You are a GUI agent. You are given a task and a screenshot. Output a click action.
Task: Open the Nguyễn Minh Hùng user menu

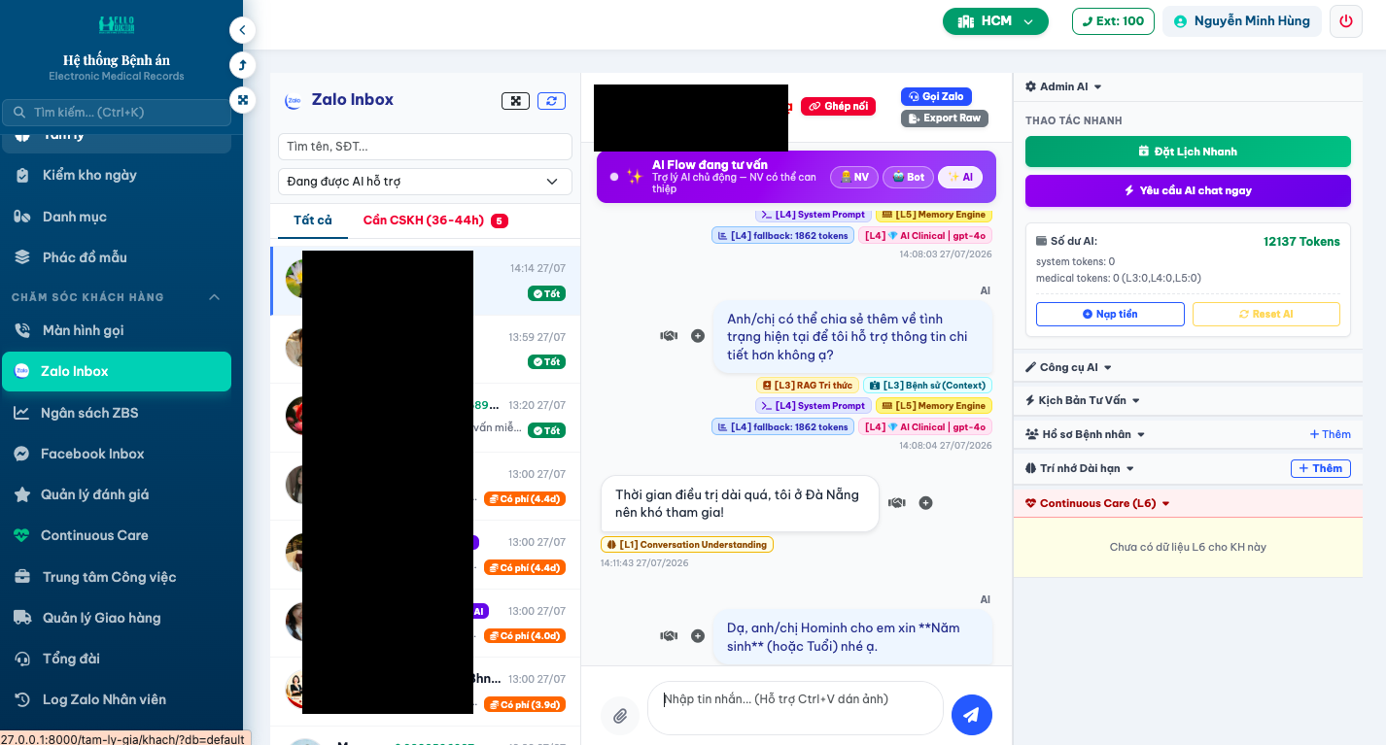[x=1242, y=21]
